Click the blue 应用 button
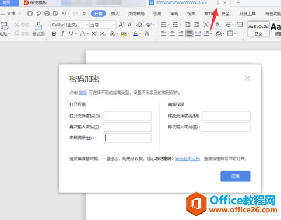Screen dimensions: 281x220 coord(236,176)
